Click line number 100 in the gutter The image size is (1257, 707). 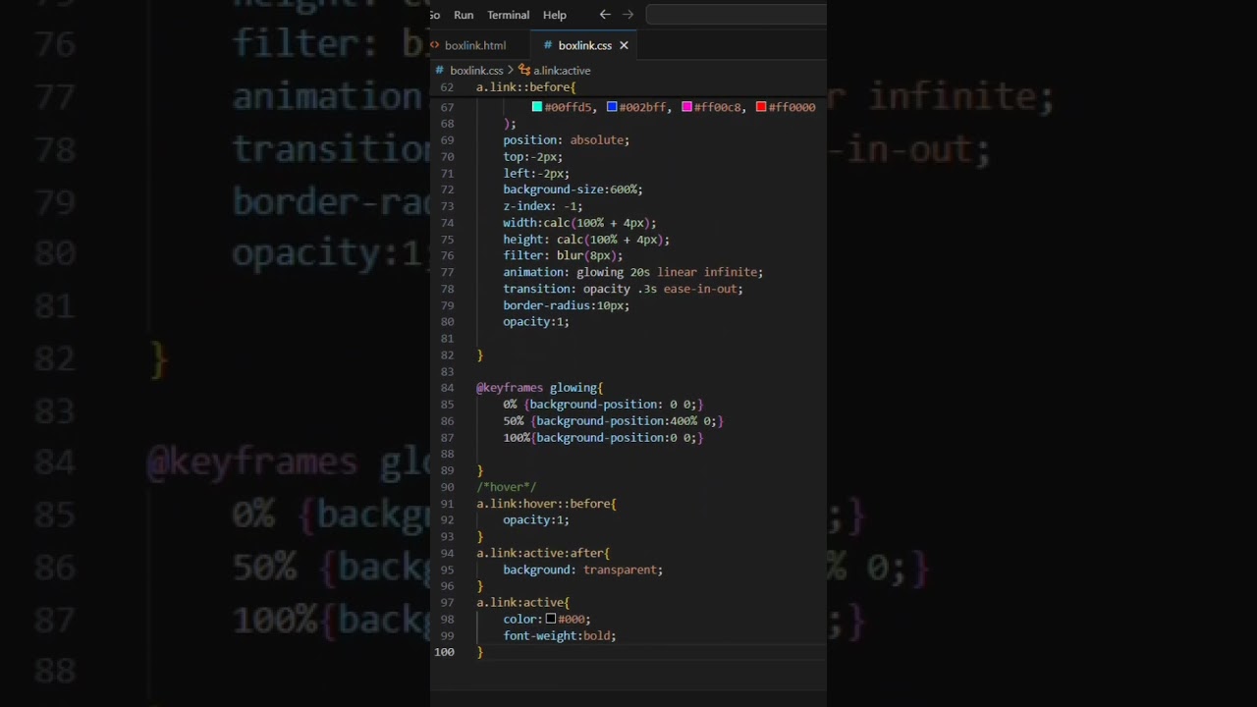coord(444,652)
